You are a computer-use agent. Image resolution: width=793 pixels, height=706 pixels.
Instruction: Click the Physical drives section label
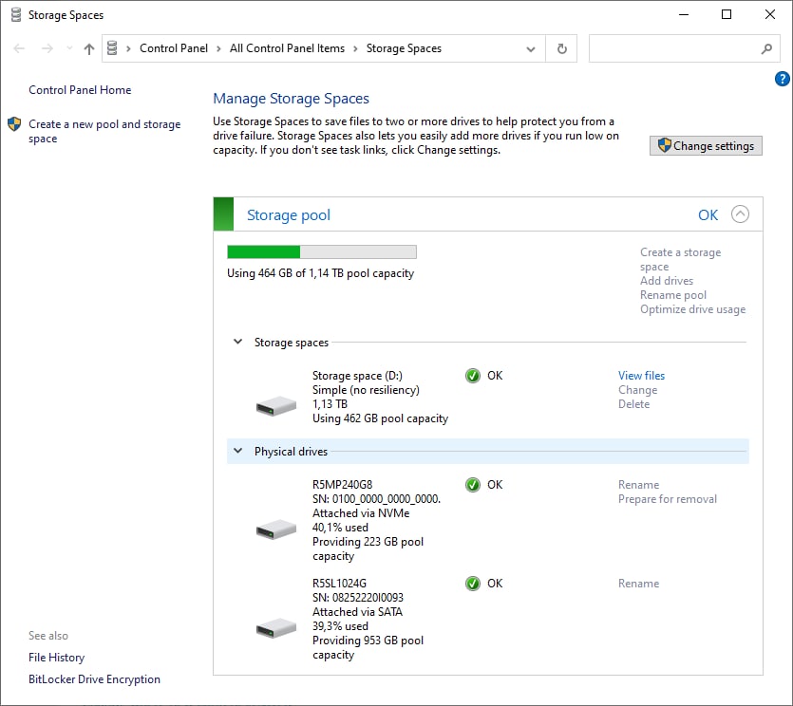tap(291, 452)
